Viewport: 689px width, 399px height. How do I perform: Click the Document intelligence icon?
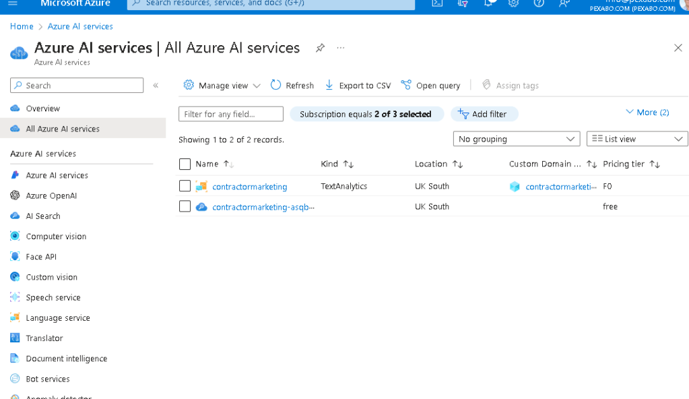pos(15,358)
